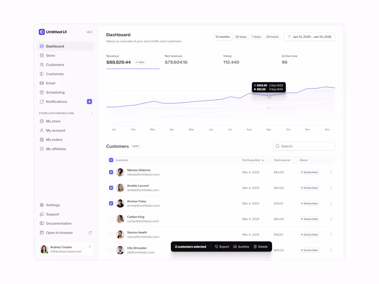Select the Email icon in the sidebar

[x=42, y=83]
